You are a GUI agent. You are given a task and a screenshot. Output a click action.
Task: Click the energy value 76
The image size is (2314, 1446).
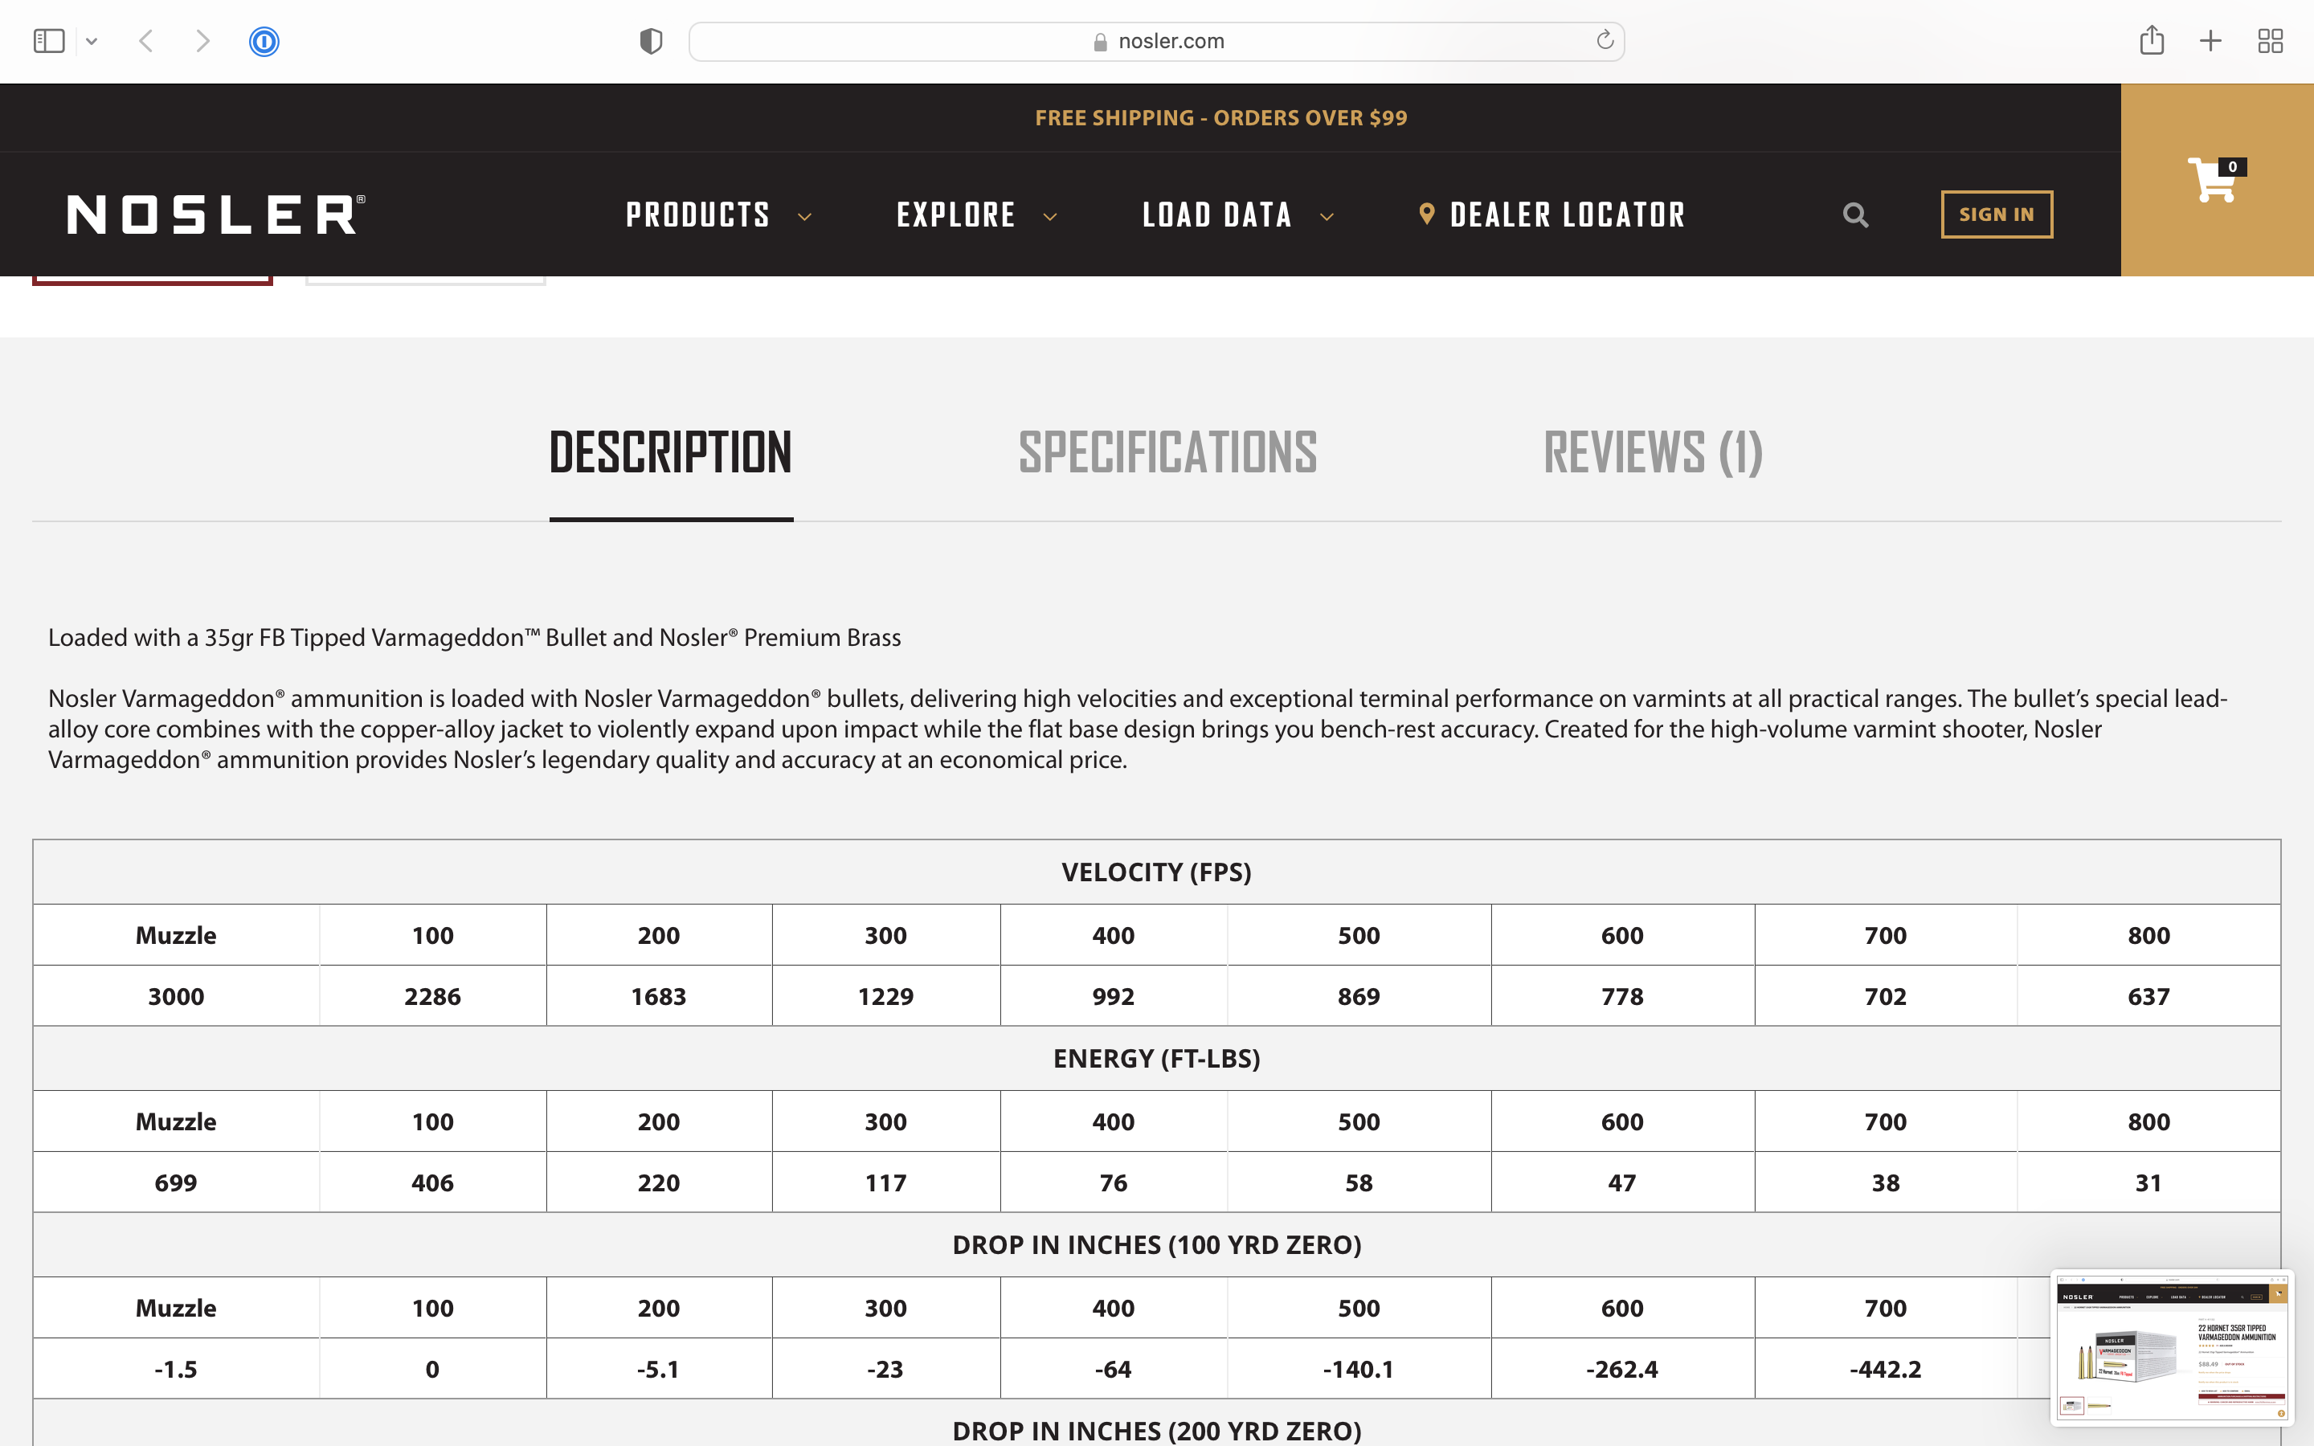[1113, 1183]
